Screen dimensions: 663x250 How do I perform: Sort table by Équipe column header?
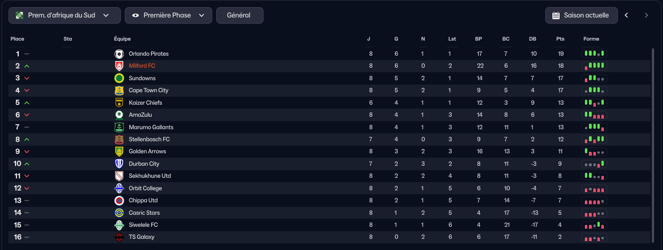pos(122,39)
